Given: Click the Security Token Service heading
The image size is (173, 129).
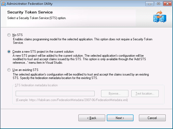Looking at the screenshot, I should pyautogui.click(x=30, y=12).
